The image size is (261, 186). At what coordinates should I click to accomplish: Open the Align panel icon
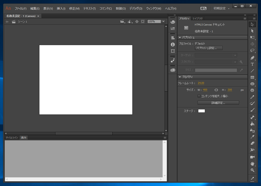coord(173,38)
